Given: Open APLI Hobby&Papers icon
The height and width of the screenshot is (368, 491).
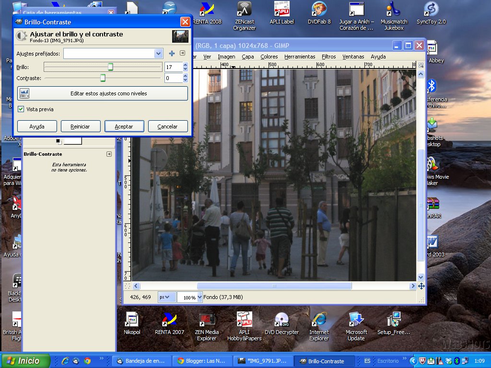Looking at the screenshot, I should click(244, 327).
